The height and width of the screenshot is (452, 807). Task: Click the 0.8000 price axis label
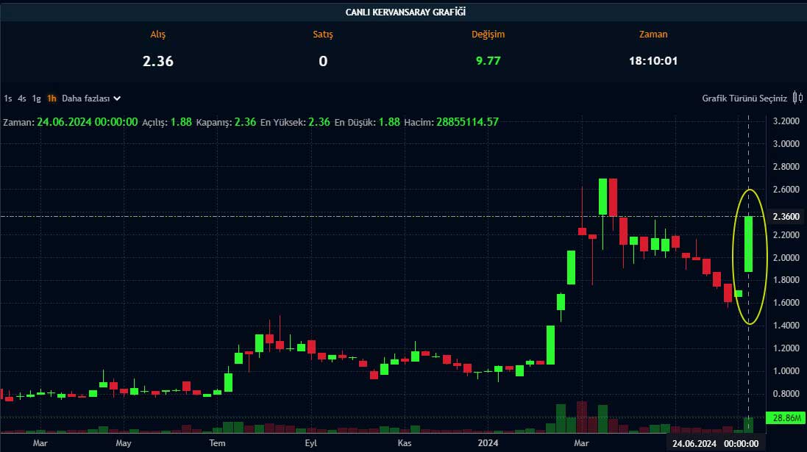click(x=786, y=393)
